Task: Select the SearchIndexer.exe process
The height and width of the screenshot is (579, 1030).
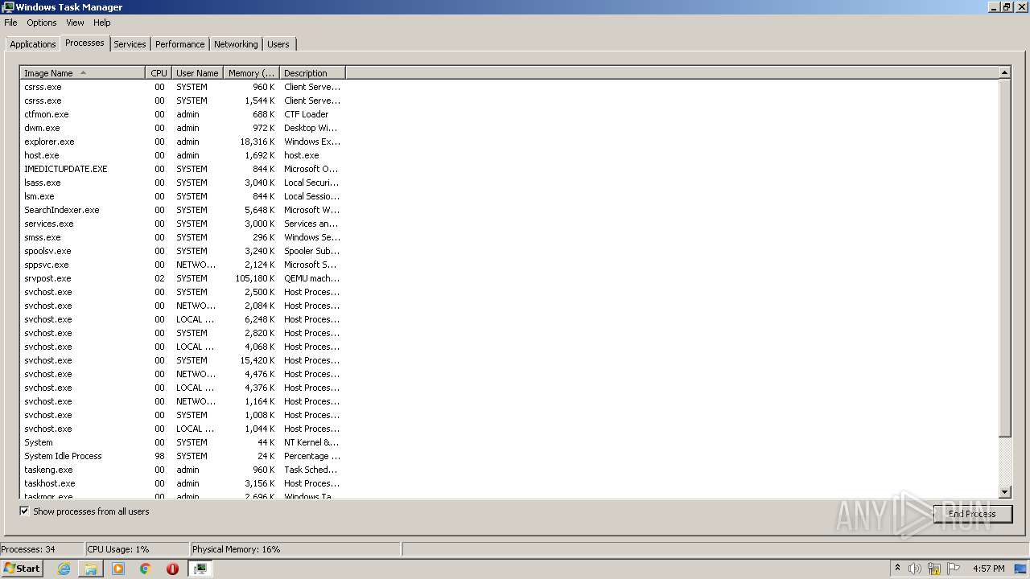Action: pyautogui.click(x=182, y=210)
